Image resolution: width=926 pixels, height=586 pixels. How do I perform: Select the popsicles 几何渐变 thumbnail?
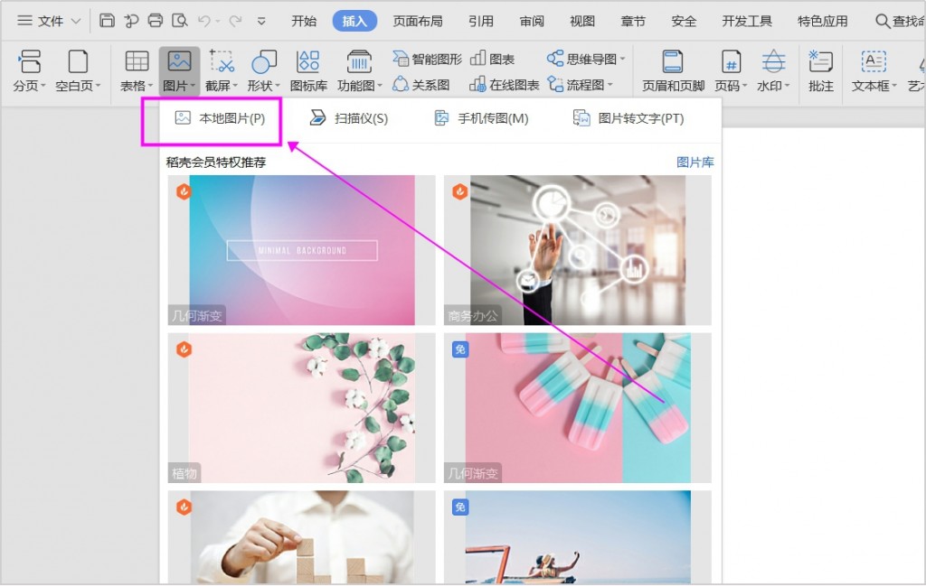click(x=578, y=408)
